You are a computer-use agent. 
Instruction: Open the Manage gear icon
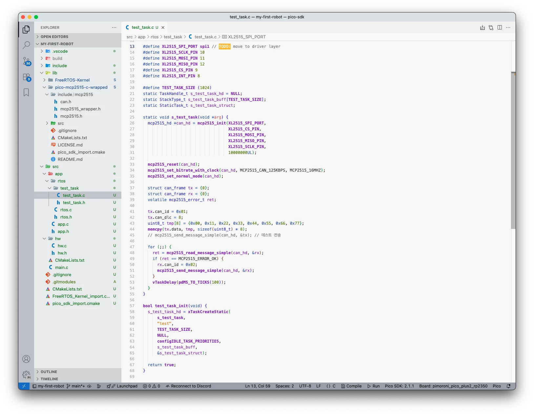tap(26, 374)
